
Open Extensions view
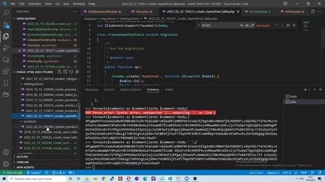(x=6, y=71)
